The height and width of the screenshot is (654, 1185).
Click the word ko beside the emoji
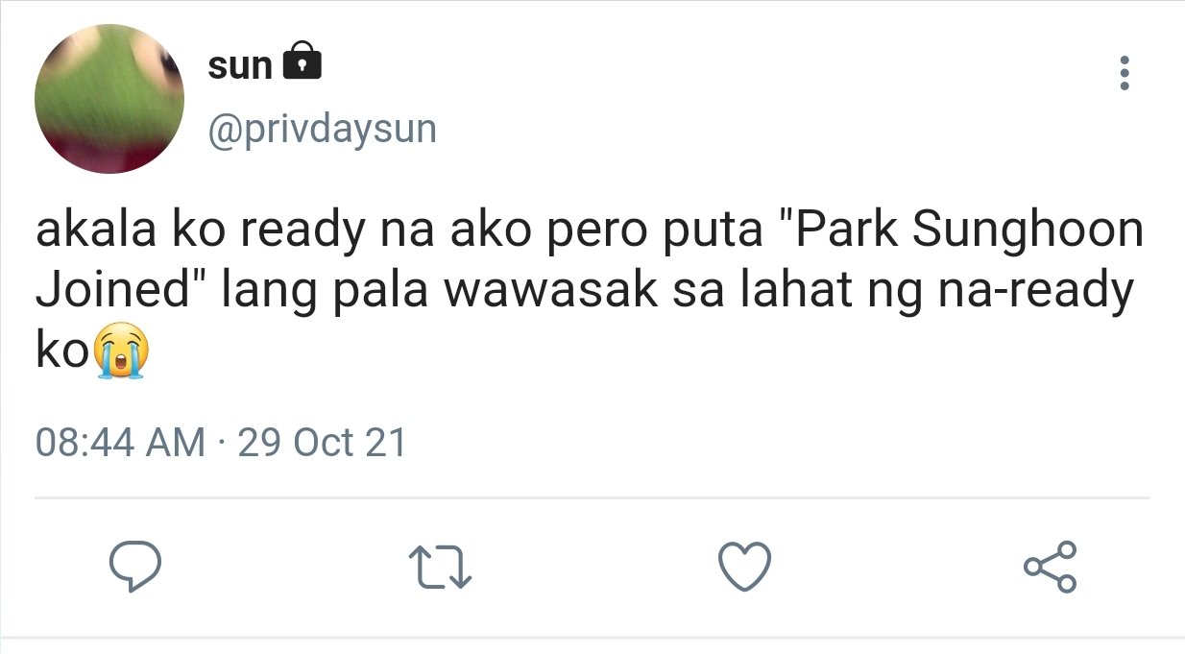click(63, 351)
